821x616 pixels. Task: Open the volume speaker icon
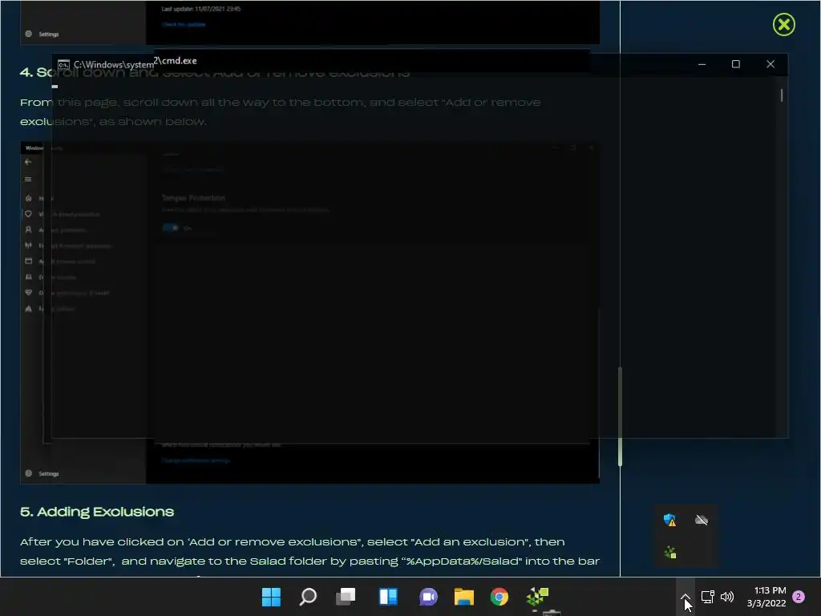726,597
